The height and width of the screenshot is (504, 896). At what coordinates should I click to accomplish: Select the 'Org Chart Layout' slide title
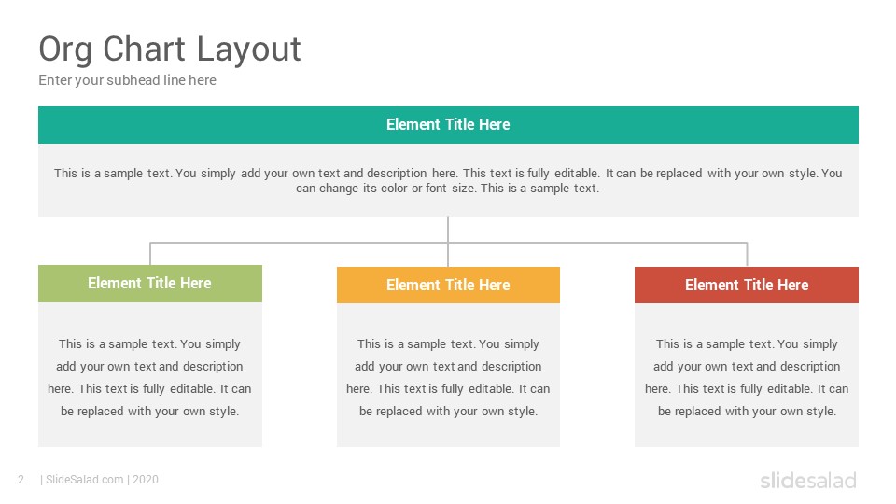point(169,49)
